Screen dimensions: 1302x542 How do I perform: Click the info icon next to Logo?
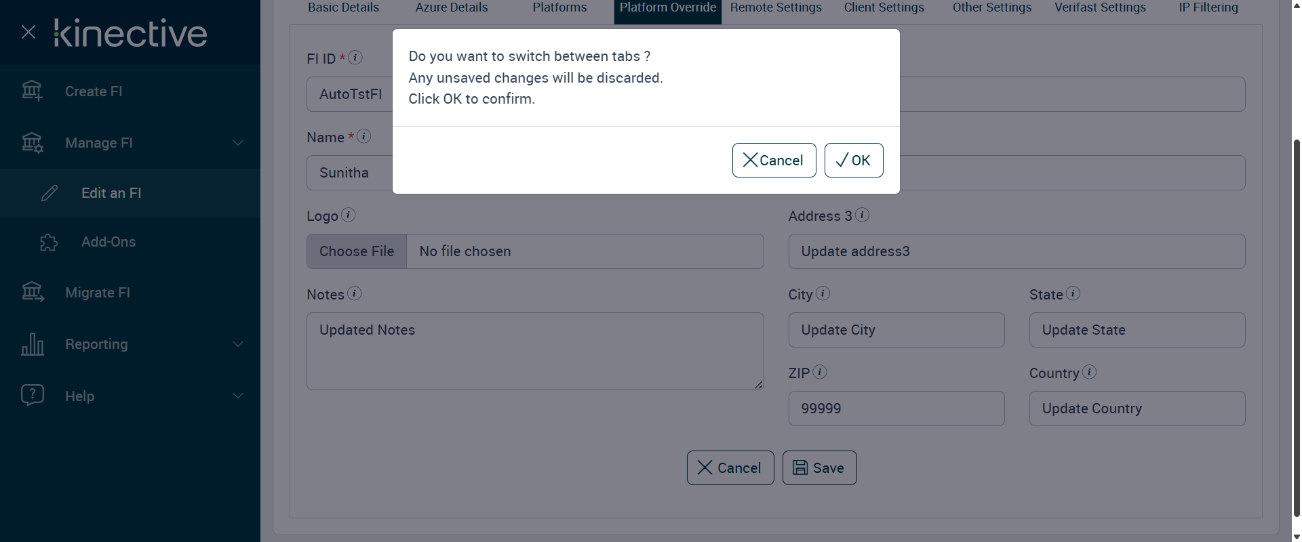click(348, 215)
